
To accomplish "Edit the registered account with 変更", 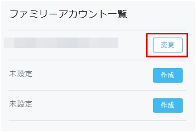I will pyautogui.click(x=167, y=45).
